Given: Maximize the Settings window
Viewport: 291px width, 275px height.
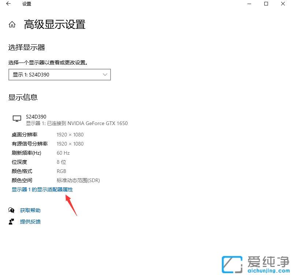Looking at the screenshot, I should [266, 4].
